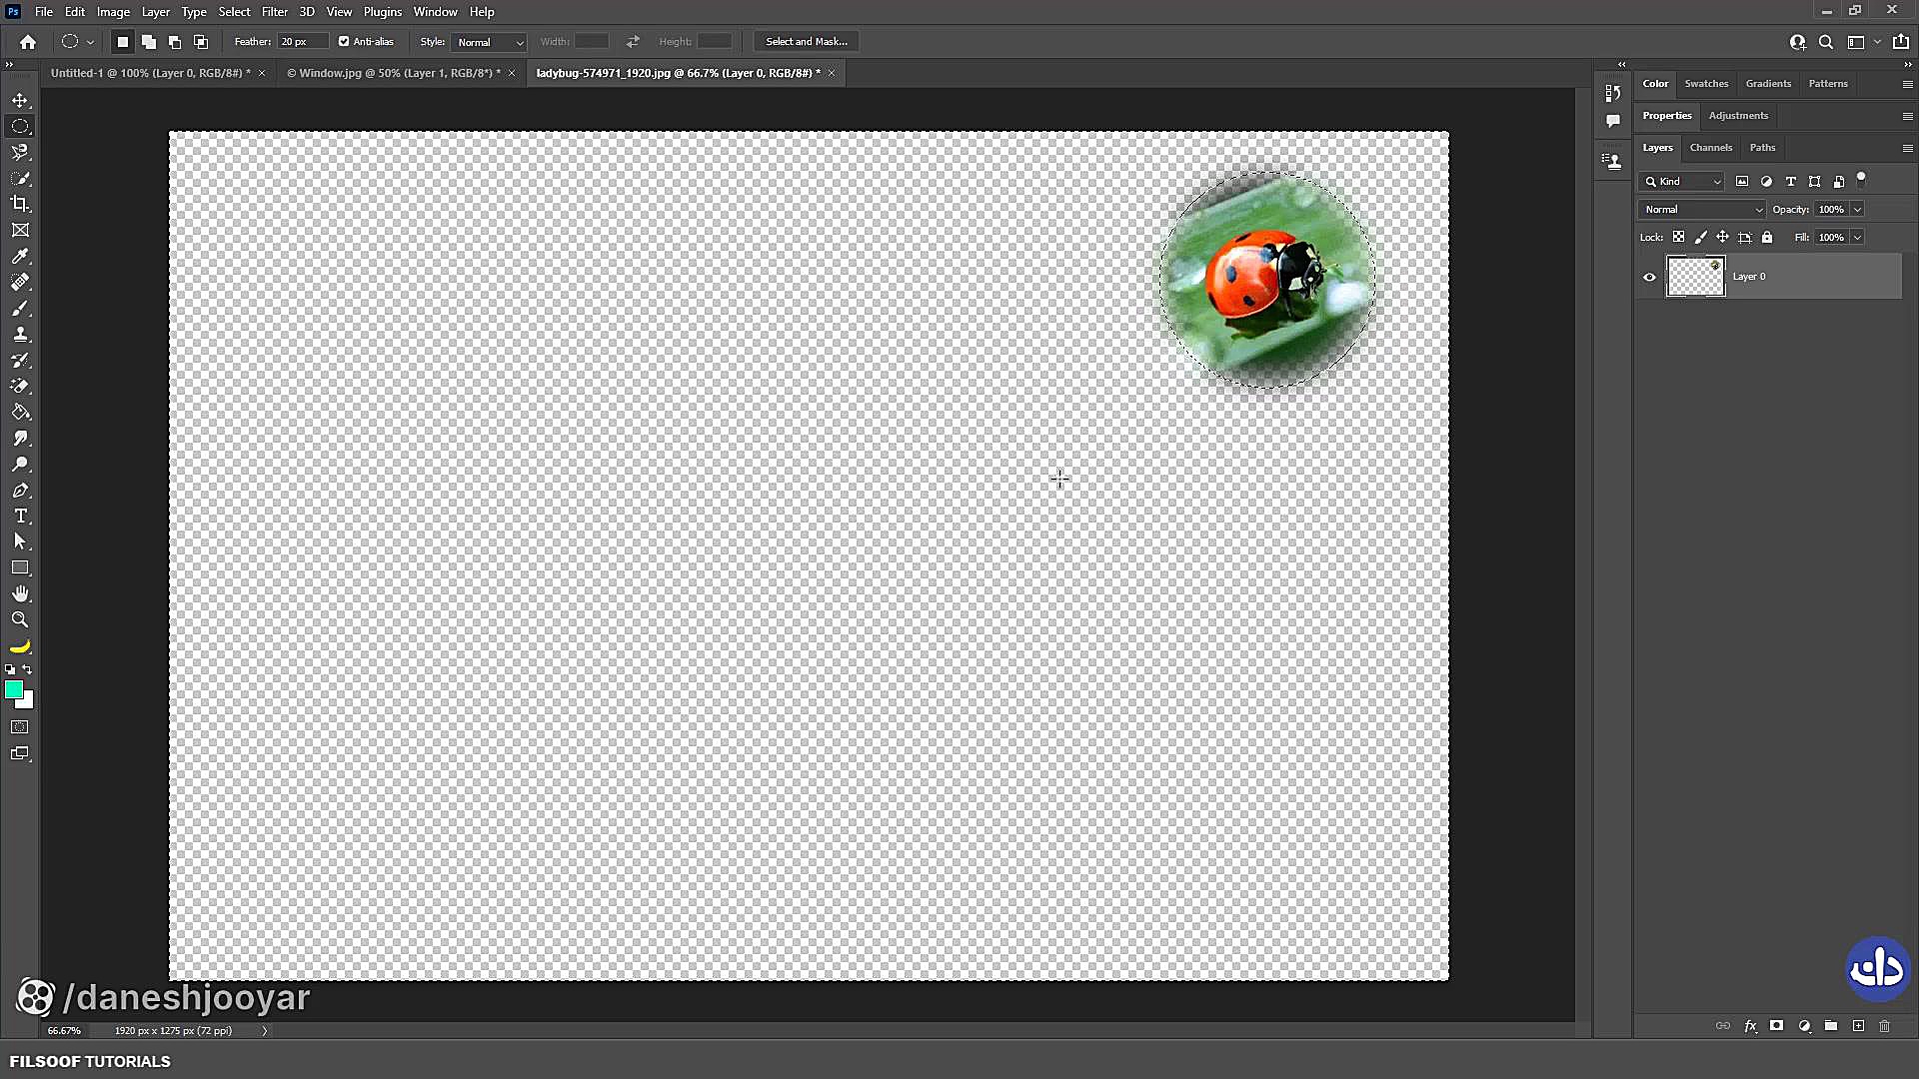
Task: Open the Share document icon
Action: point(1900,42)
